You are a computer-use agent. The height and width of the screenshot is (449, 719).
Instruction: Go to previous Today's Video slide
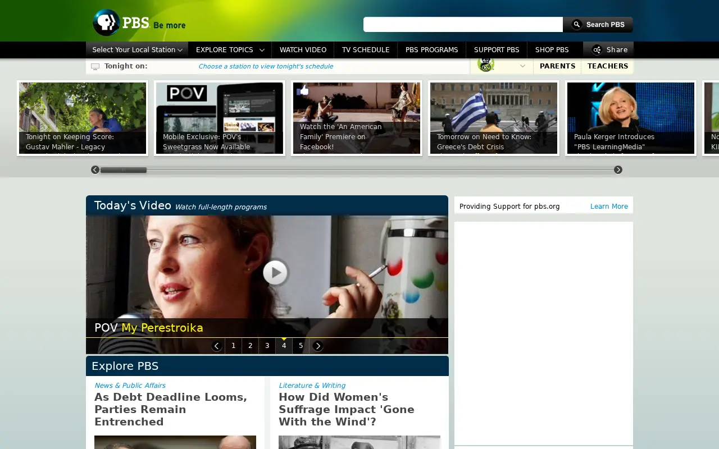pos(217,346)
